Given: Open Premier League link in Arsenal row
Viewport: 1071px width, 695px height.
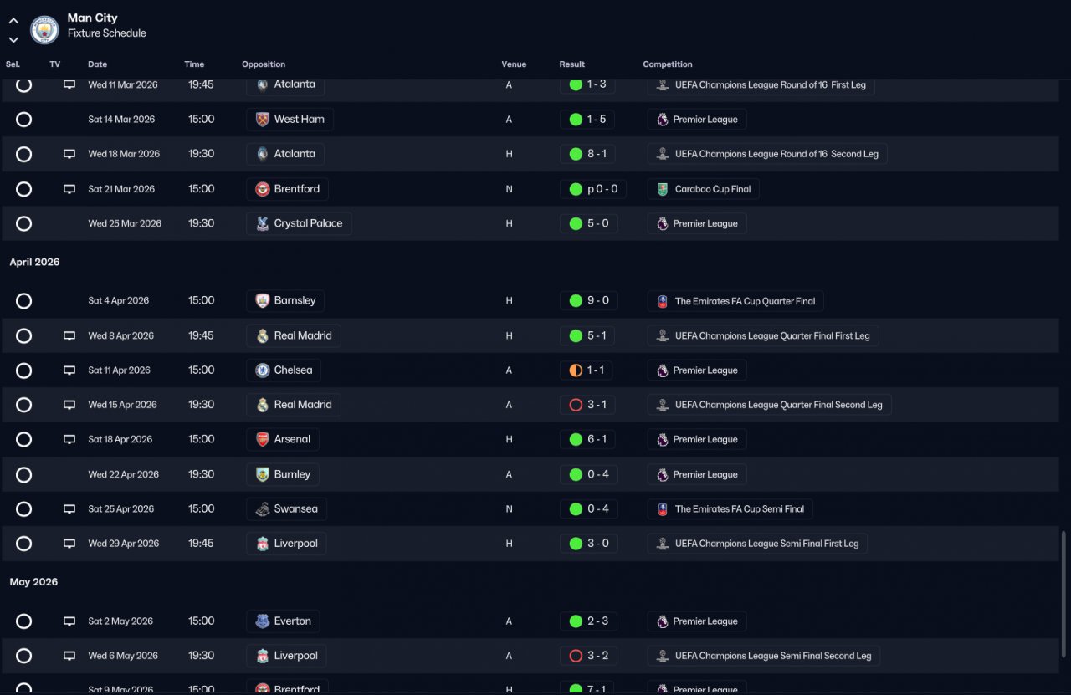Looking at the screenshot, I should click(x=697, y=440).
